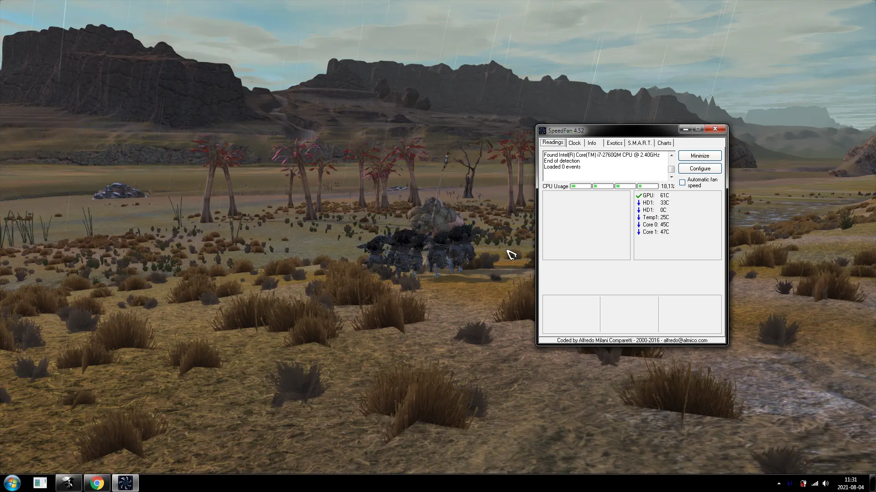Switch to the game's taskbar icon

pyautogui.click(x=68, y=483)
